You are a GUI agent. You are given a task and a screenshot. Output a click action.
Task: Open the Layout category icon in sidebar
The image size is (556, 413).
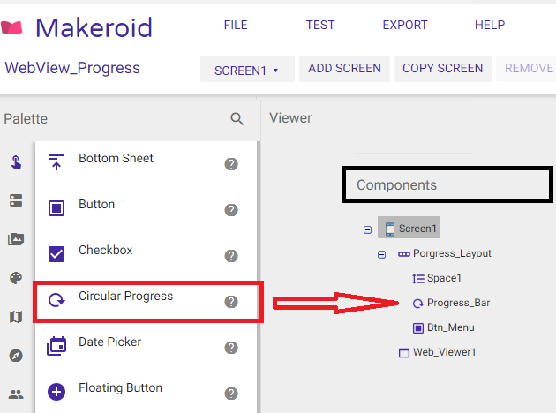coord(16,200)
